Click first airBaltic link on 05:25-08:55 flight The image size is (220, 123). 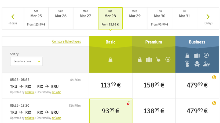pos(30,92)
